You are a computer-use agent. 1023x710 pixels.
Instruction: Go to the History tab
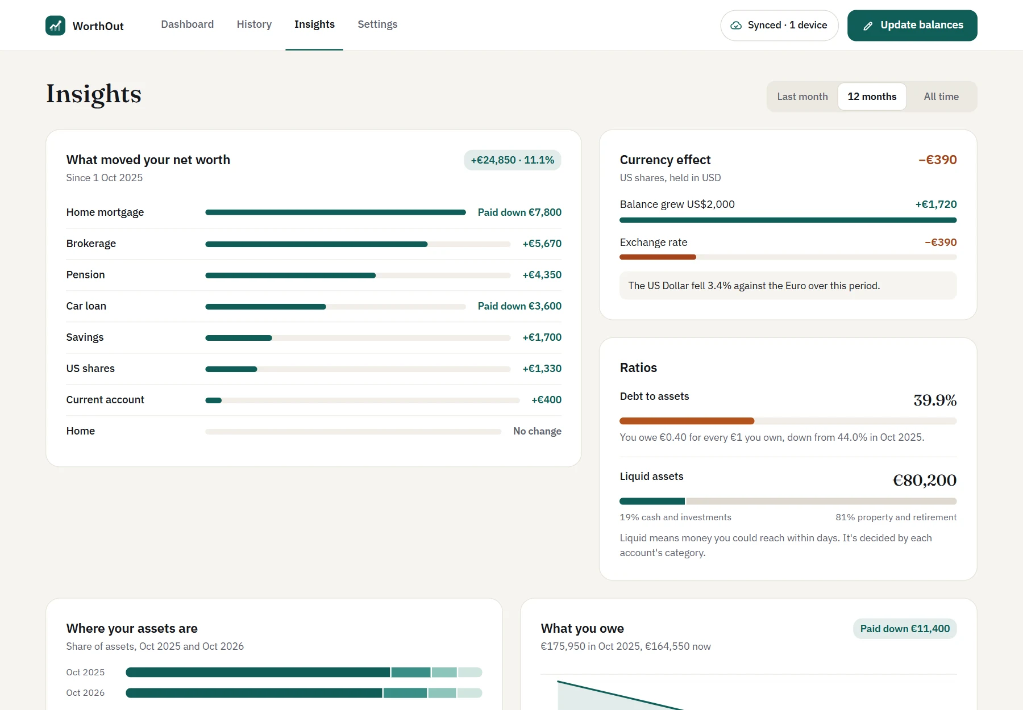[x=254, y=24]
